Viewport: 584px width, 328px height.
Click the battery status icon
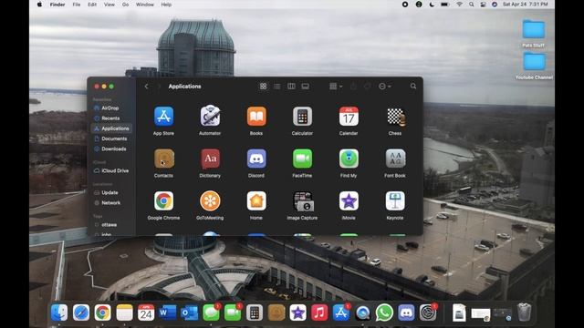444,5
